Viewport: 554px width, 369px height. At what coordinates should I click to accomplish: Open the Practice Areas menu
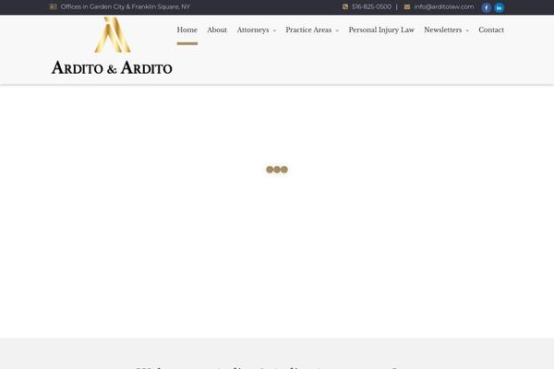tap(308, 30)
